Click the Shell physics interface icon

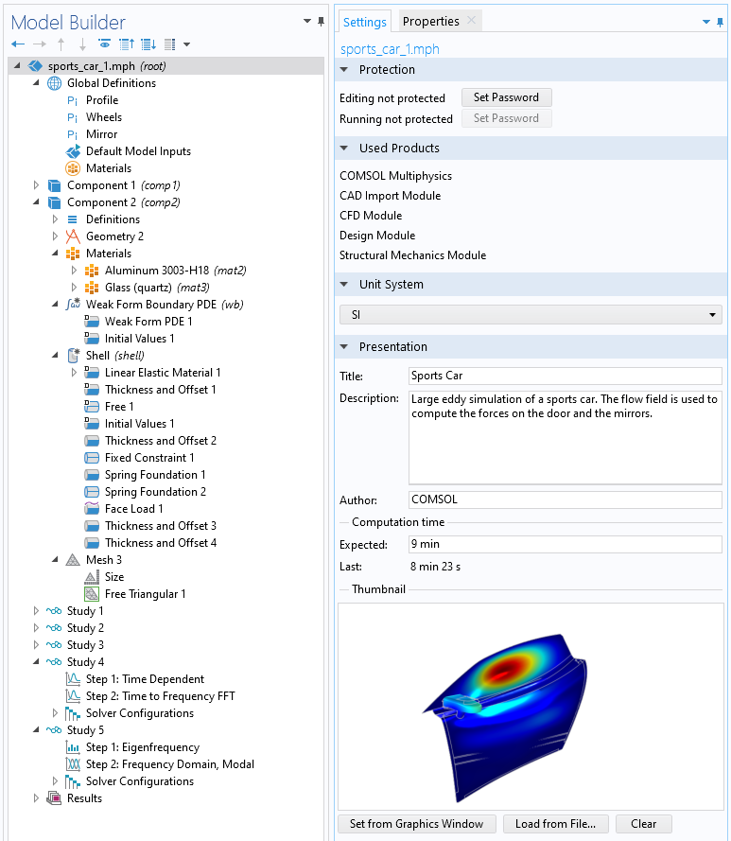[73, 356]
